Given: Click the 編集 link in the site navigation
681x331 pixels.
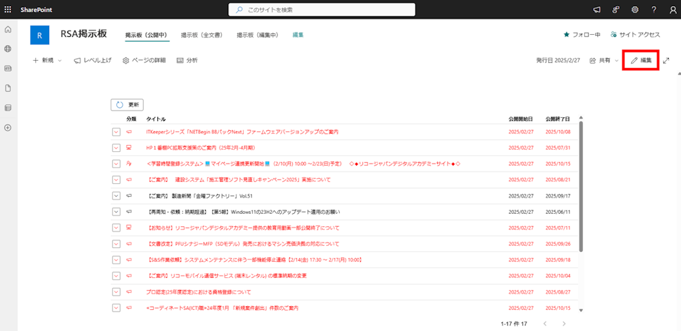Looking at the screenshot, I should pos(298,35).
